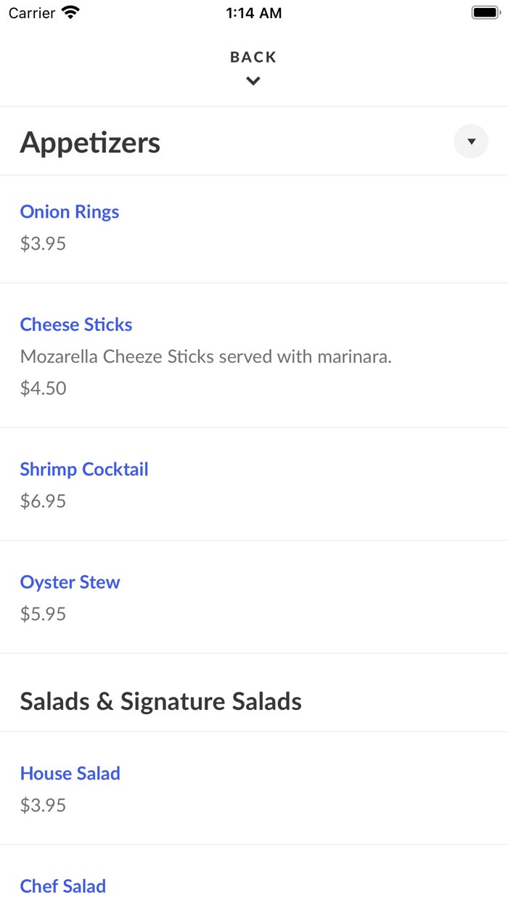This screenshot has width=508, height=903.
Task: Open the Cheese Sticks item
Action: [76, 324]
